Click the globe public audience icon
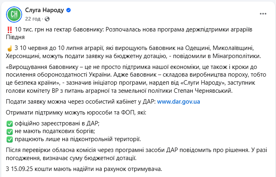The image size is (276, 177). (47, 19)
